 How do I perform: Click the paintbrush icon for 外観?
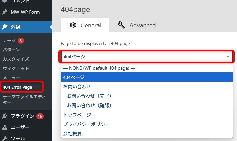(x=5, y=27)
